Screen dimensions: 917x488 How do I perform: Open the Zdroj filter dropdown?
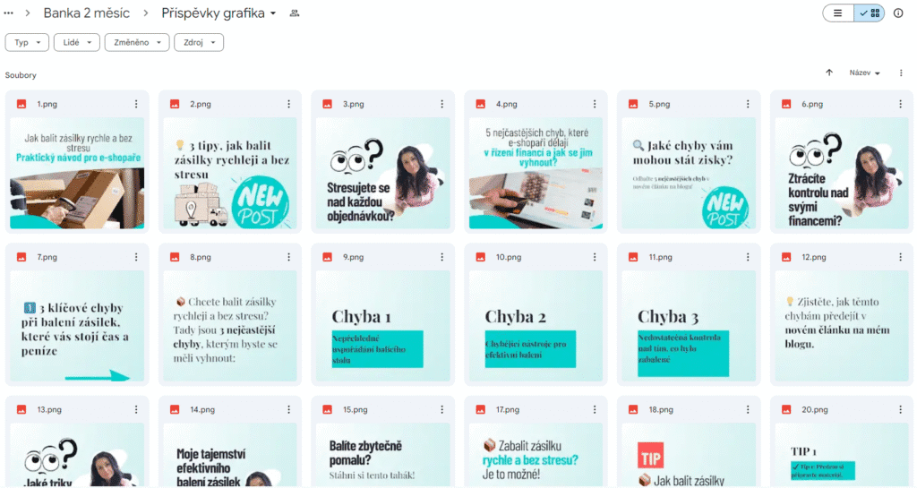[199, 42]
